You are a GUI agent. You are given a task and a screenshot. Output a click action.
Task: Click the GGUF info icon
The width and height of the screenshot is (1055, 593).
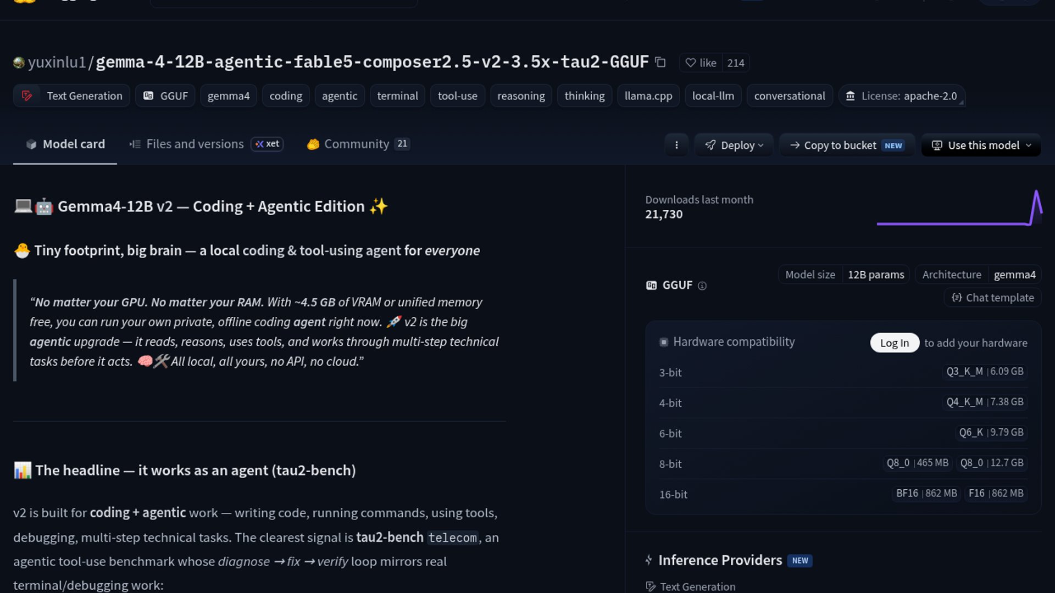(702, 286)
